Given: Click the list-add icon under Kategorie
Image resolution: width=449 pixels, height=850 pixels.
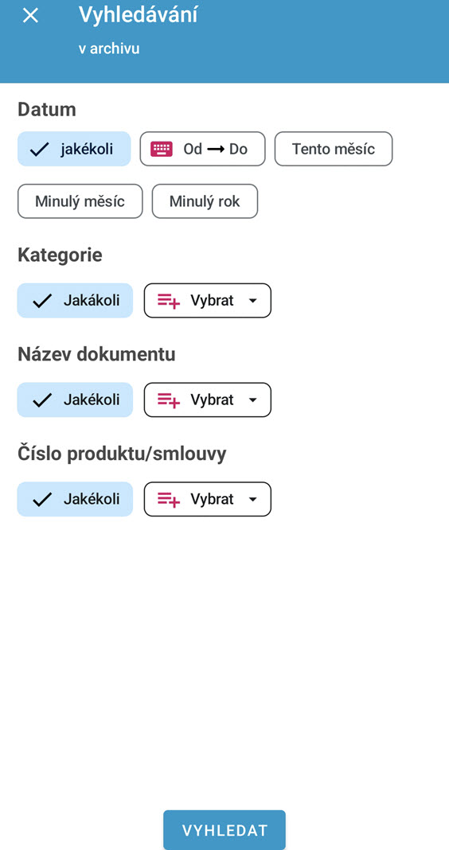Looking at the screenshot, I should [x=169, y=300].
